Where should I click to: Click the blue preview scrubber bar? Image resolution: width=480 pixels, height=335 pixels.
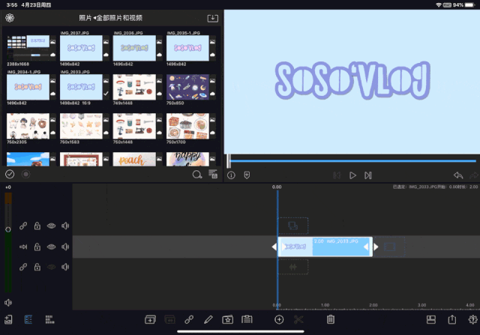pos(352,160)
